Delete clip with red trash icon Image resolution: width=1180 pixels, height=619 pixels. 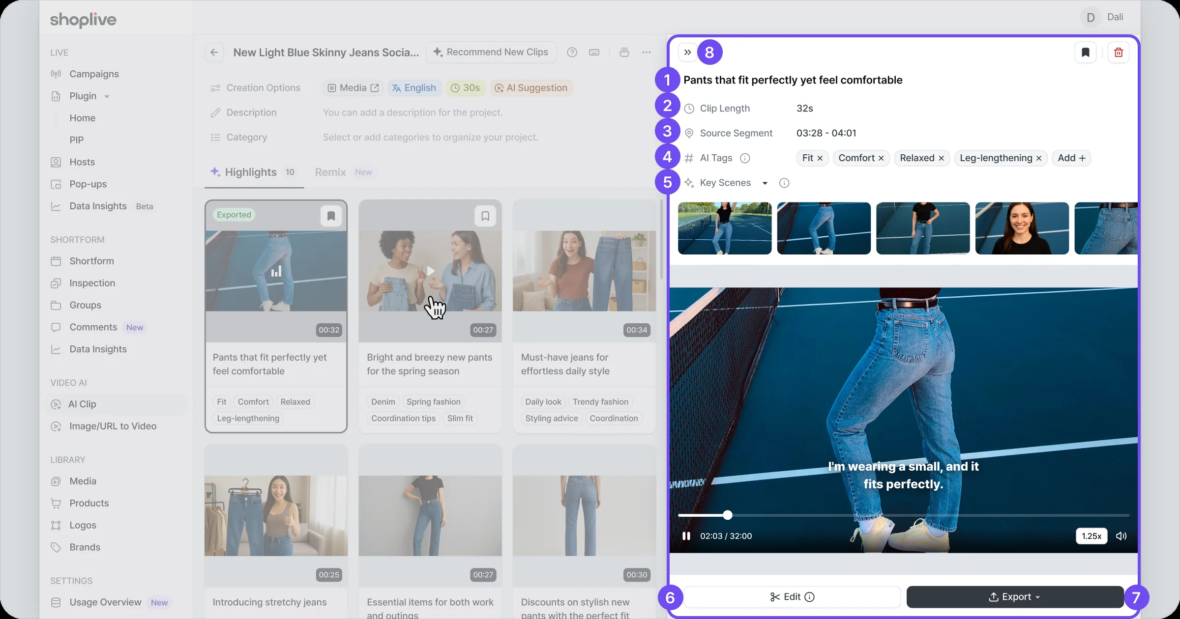(1119, 52)
